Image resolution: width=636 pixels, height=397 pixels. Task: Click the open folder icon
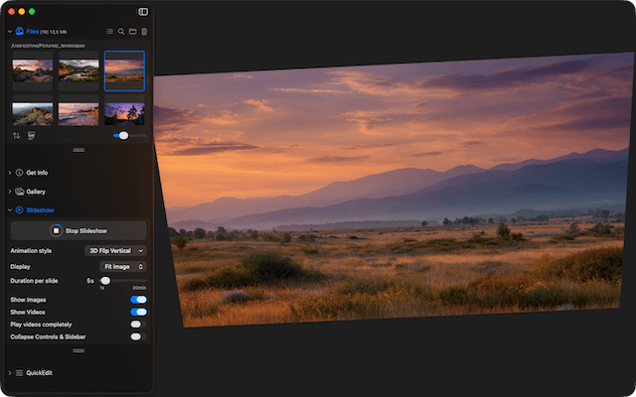coord(132,32)
